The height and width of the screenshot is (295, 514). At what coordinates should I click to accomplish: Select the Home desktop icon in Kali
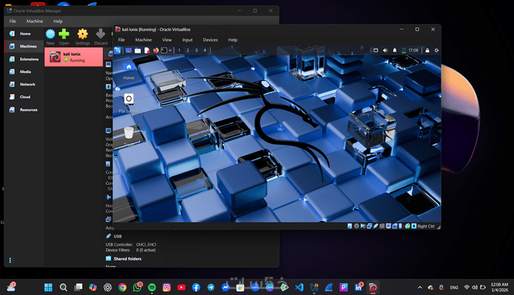[129, 71]
